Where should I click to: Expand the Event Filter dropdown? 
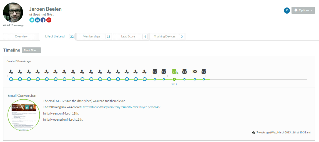point(31,50)
